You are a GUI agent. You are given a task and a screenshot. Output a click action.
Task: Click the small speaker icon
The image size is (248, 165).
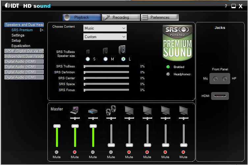[88, 52]
